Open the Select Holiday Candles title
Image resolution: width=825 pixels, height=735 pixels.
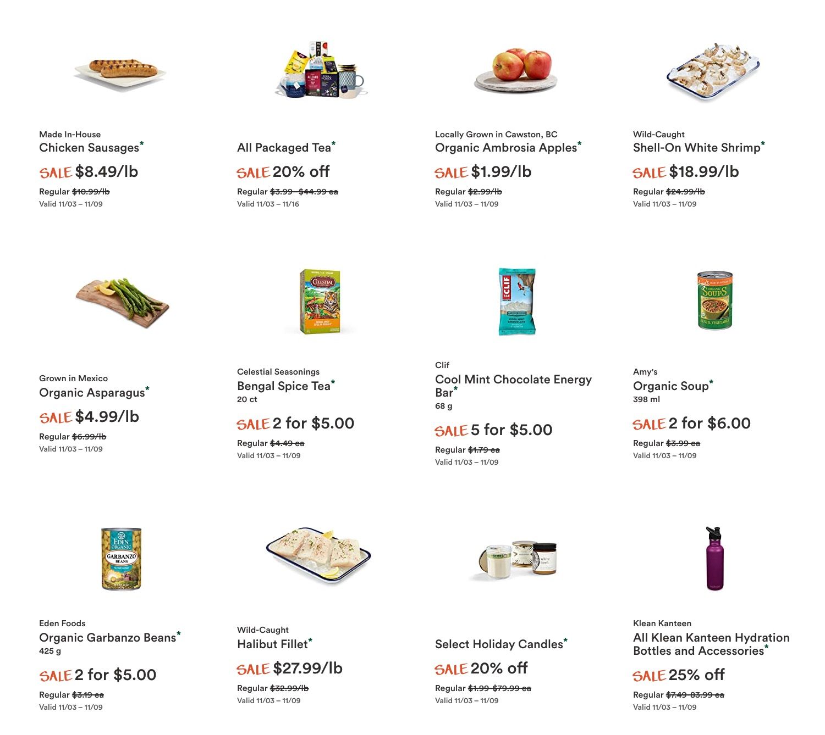pyautogui.click(x=499, y=644)
